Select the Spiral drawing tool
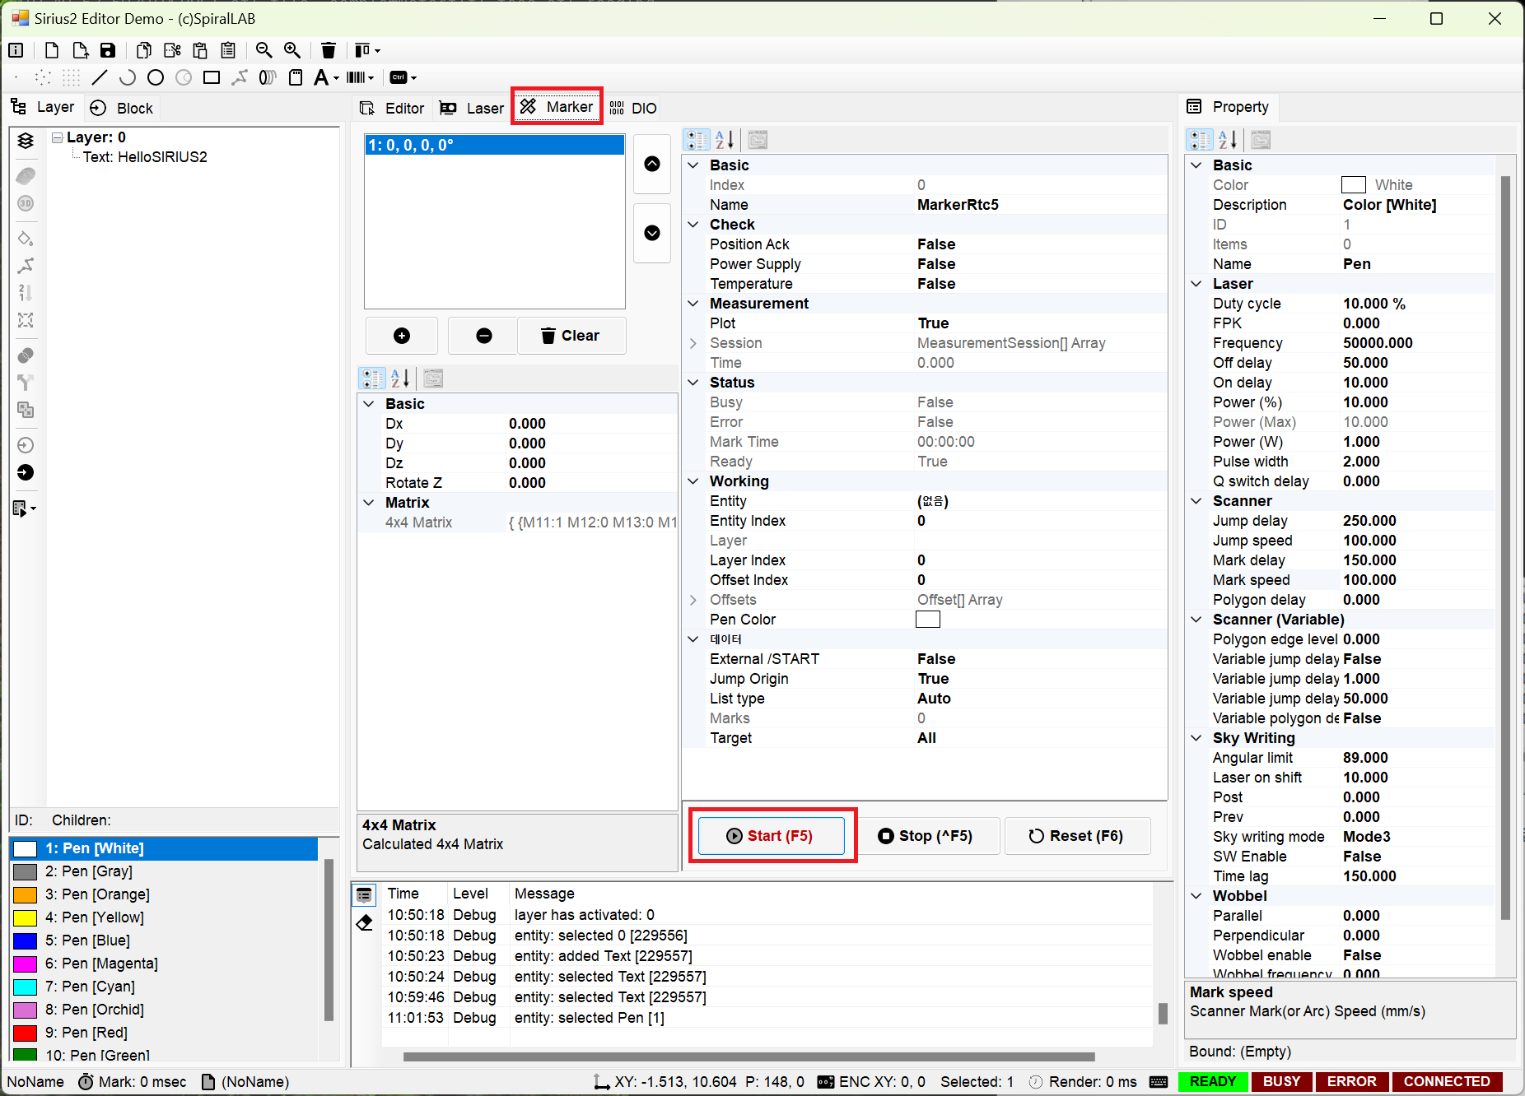Image resolution: width=1525 pixels, height=1096 pixels. pyautogui.click(x=268, y=77)
